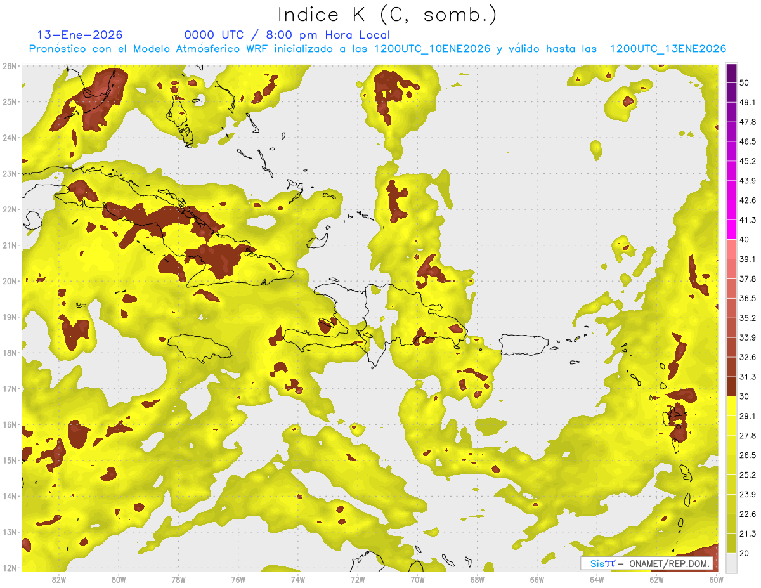Viewport: 761px width, 588px height.
Task: Click the 74W longitude label
Action: (x=297, y=579)
